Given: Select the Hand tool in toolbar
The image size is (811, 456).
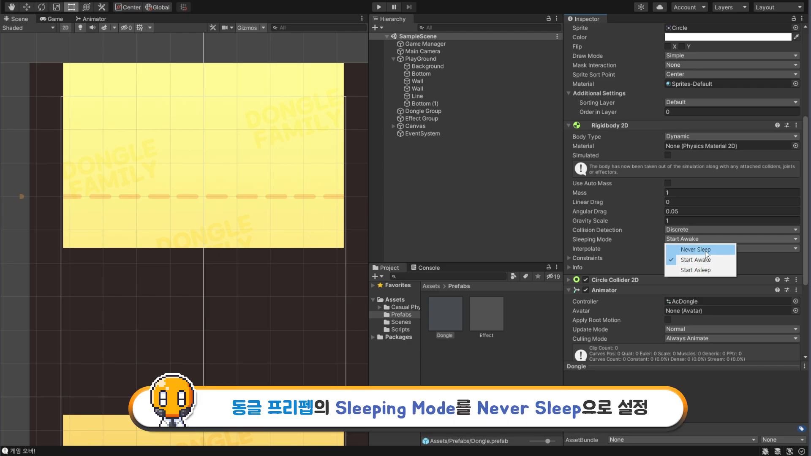Looking at the screenshot, I should point(11,7).
